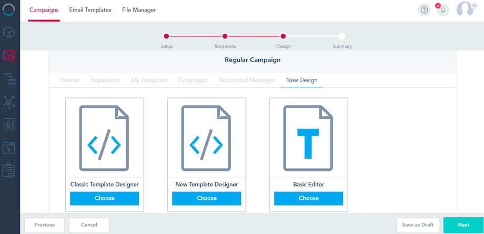
Task: Open the clipboard reports icon in sidebar
Action: click(x=9, y=170)
